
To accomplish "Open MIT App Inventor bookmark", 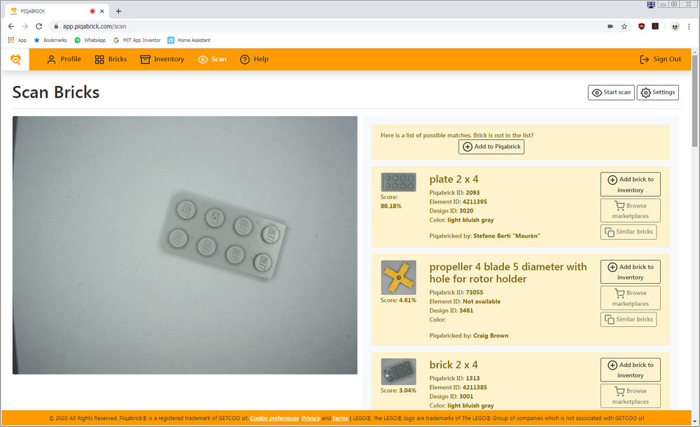I will pyautogui.click(x=136, y=40).
